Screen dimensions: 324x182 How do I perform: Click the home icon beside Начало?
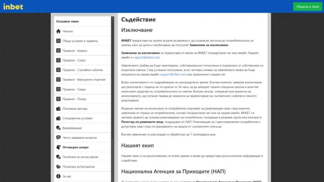58,31
